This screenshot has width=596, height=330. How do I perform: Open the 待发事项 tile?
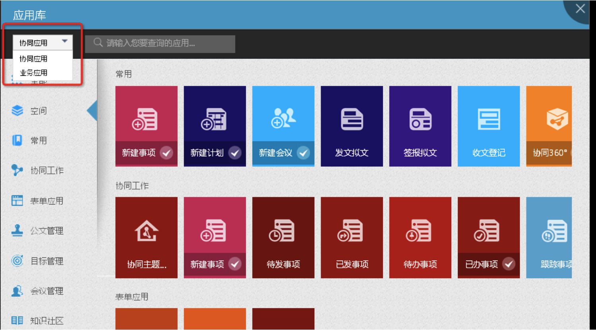(x=283, y=237)
